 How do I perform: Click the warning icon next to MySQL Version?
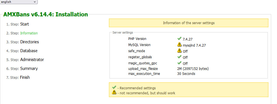tap(179, 44)
